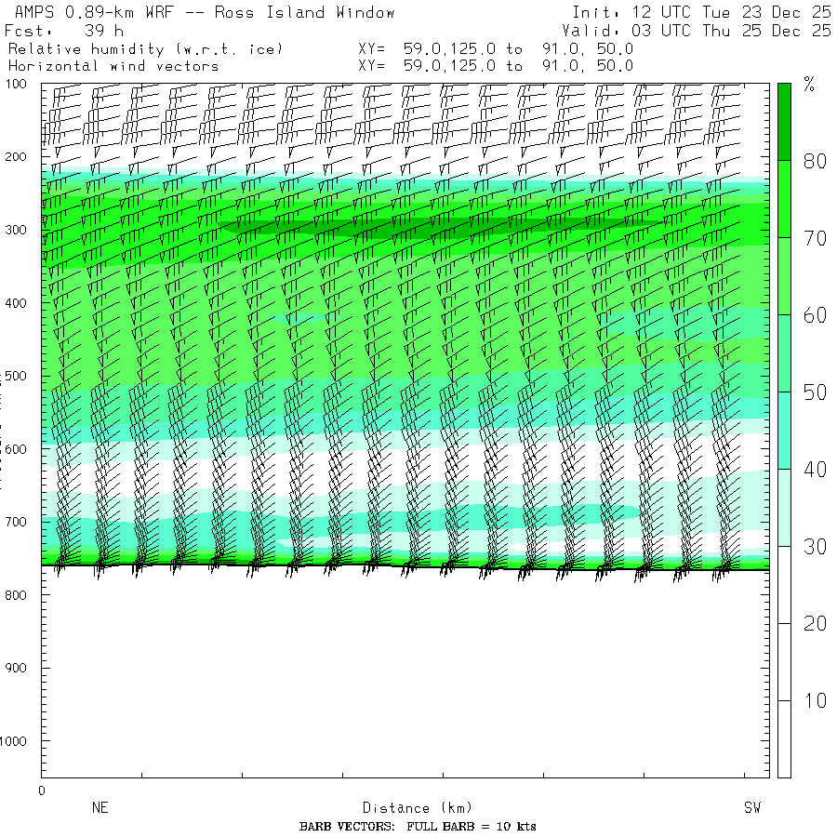This screenshot has height=837, width=837.
Task: Click the pale colorbar segment between 30 and 40
Action: [x=784, y=507]
